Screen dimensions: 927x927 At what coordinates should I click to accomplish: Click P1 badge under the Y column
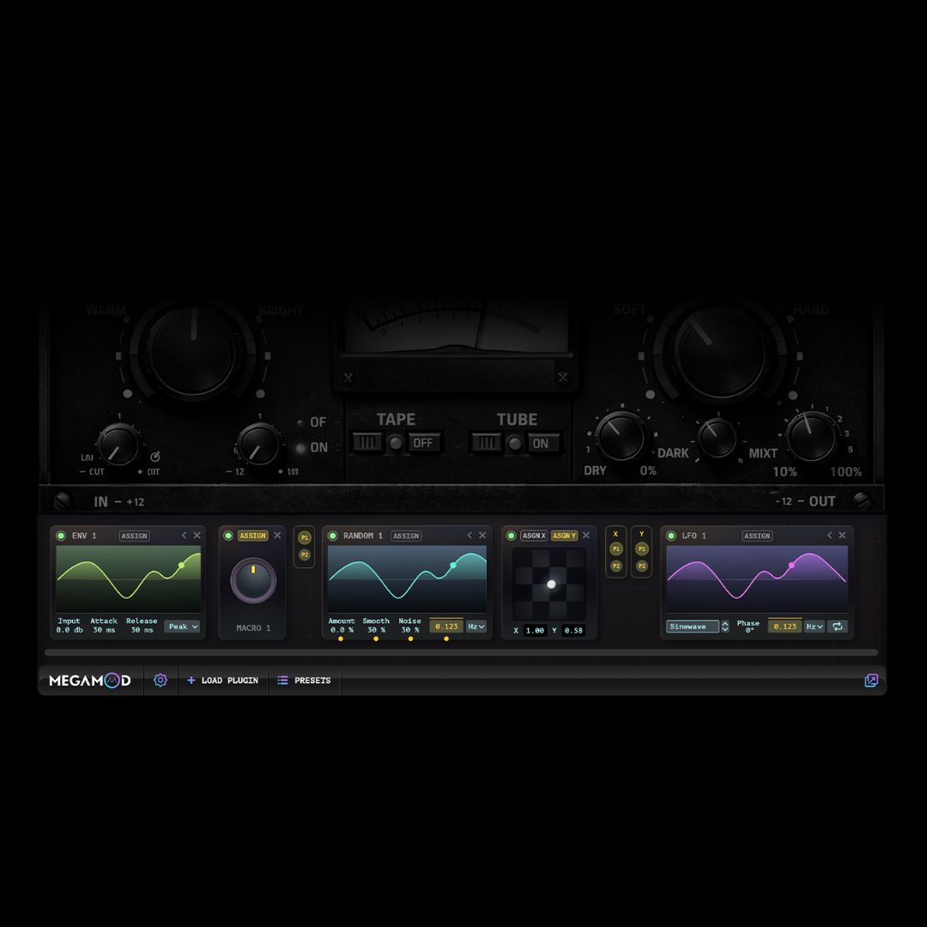[x=641, y=548]
